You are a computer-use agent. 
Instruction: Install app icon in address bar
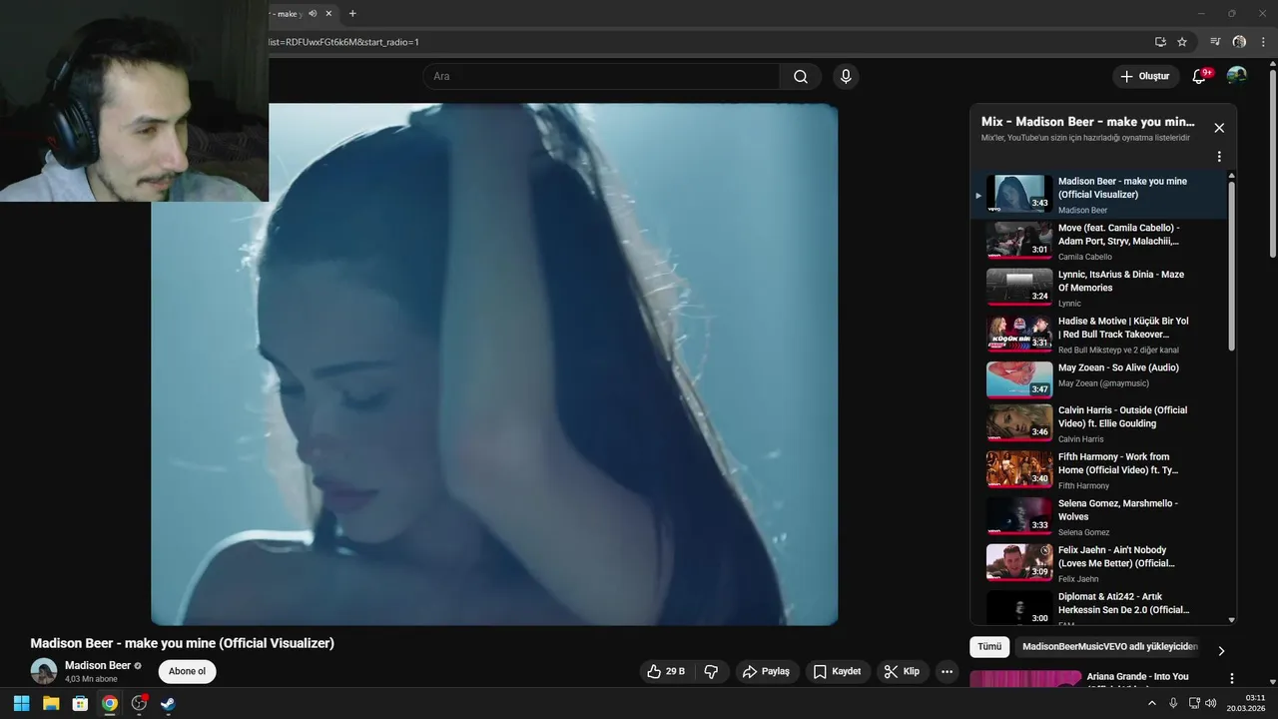1160,42
